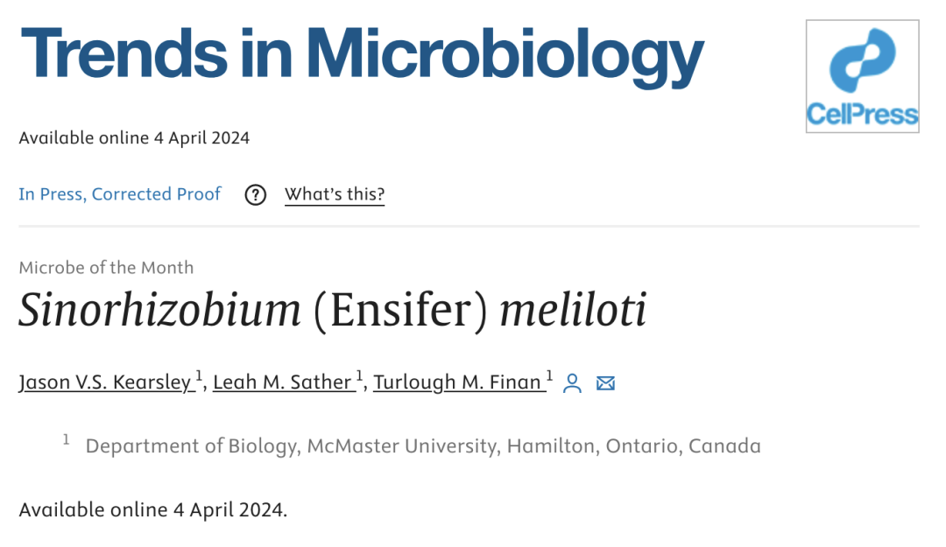
Task: Click the top Available online 4 April 2024 text
Action: [x=134, y=138]
